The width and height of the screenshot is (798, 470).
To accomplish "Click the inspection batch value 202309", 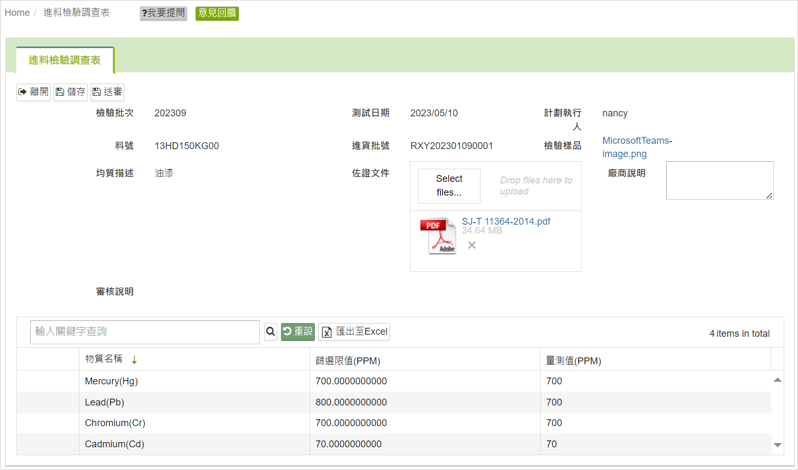I will click(x=170, y=113).
